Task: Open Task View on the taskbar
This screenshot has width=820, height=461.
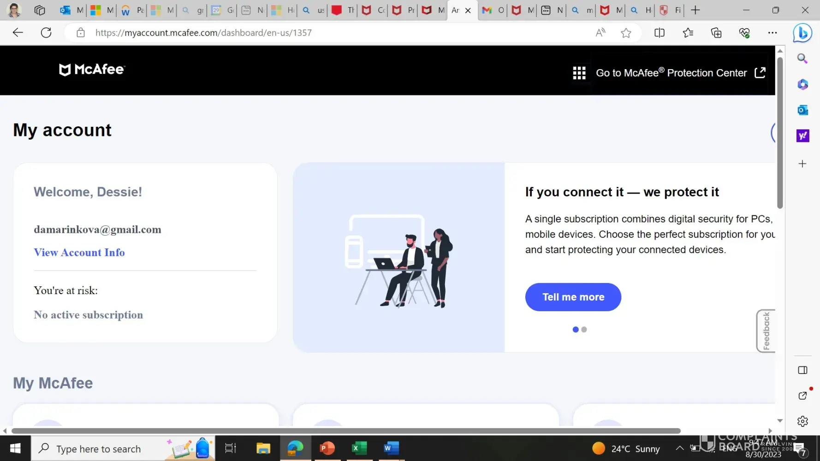Action: click(x=230, y=449)
